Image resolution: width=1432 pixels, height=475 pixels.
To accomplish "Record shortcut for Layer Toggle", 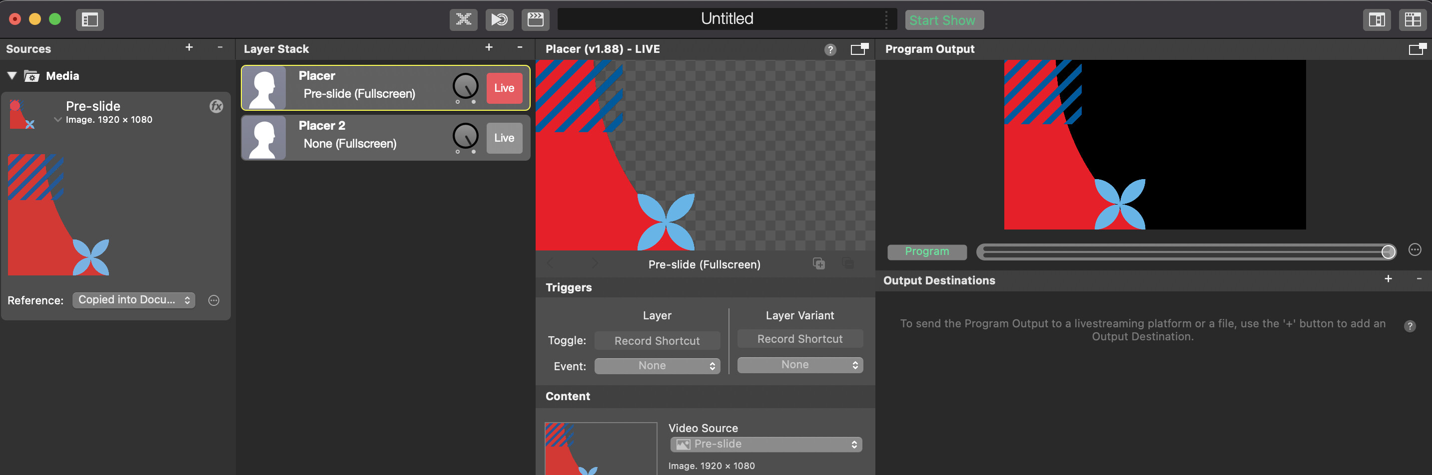I will pyautogui.click(x=657, y=341).
